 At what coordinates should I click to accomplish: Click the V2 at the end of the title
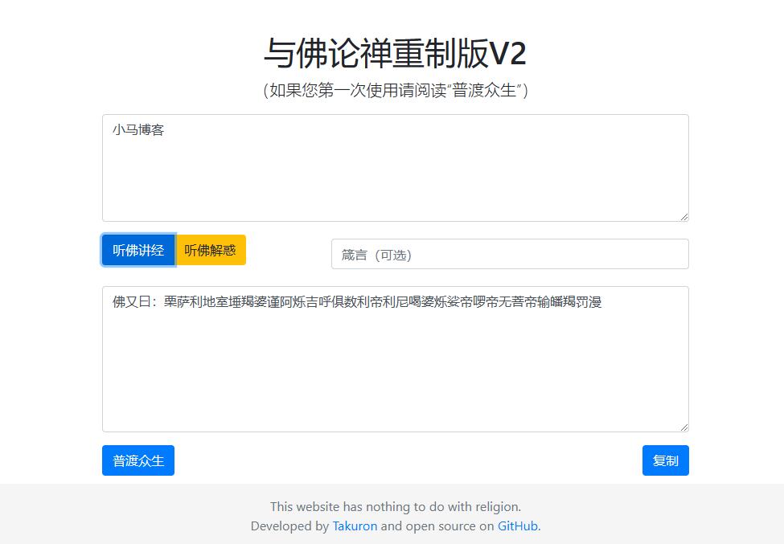point(508,54)
